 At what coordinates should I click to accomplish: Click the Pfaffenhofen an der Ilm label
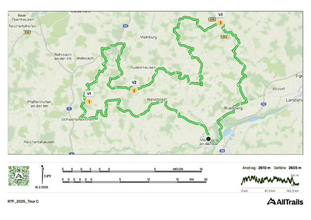click(x=39, y=104)
